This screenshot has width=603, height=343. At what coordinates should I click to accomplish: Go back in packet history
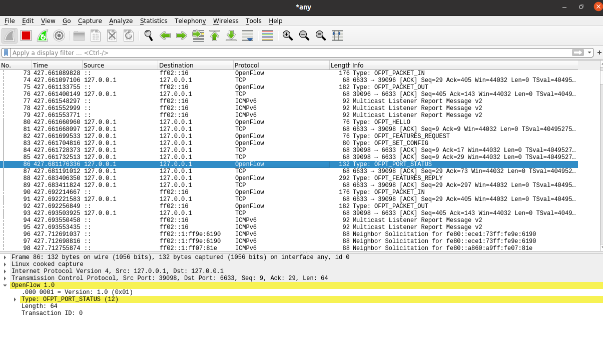click(x=165, y=35)
